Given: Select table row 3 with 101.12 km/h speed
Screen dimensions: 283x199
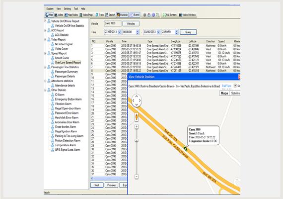Looking at the screenshot, I should pyautogui.click(x=165, y=53).
